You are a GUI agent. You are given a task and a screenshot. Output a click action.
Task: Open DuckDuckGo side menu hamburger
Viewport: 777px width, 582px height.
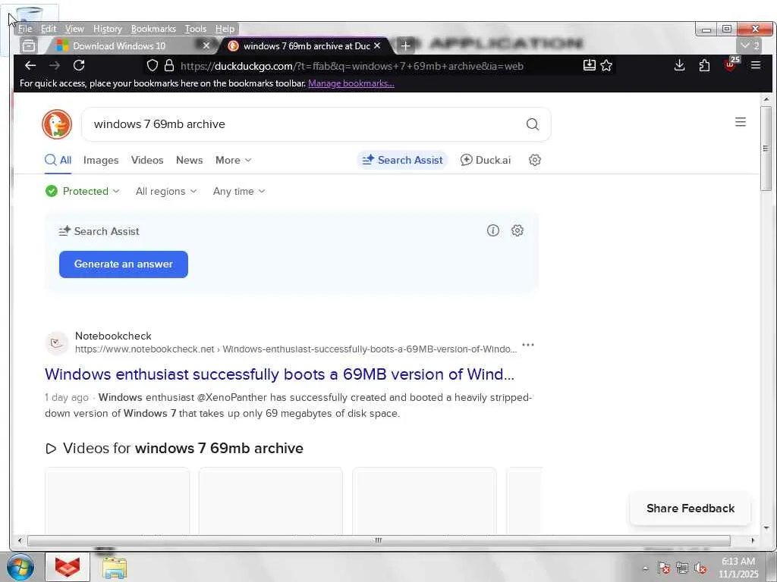[741, 122]
